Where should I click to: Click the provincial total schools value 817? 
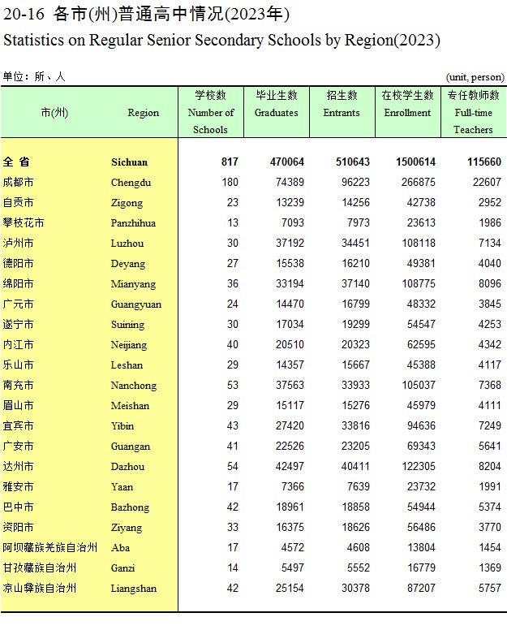click(x=230, y=162)
